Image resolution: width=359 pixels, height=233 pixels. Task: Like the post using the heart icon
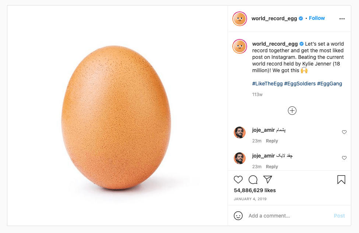(238, 180)
